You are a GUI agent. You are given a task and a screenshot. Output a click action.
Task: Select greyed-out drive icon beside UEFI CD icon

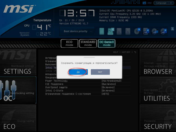128,31
